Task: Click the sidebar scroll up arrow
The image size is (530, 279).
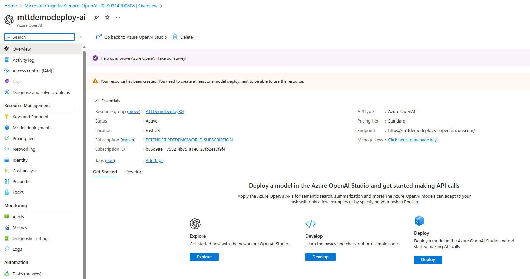Action: [84, 47]
